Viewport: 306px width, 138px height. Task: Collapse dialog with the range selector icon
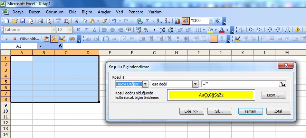[x=283, y=84]
